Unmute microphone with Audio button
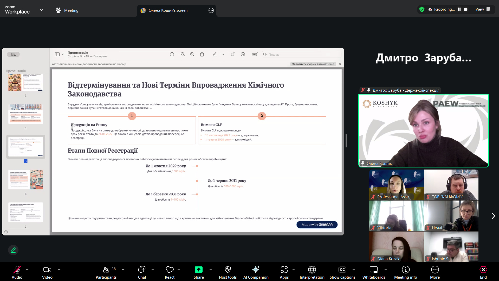This screenshot has height=281, width=499. pyautogui.click(x=17, y=272)
